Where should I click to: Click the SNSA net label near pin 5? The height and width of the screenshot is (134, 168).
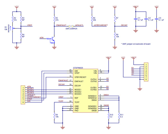(106, 95)
